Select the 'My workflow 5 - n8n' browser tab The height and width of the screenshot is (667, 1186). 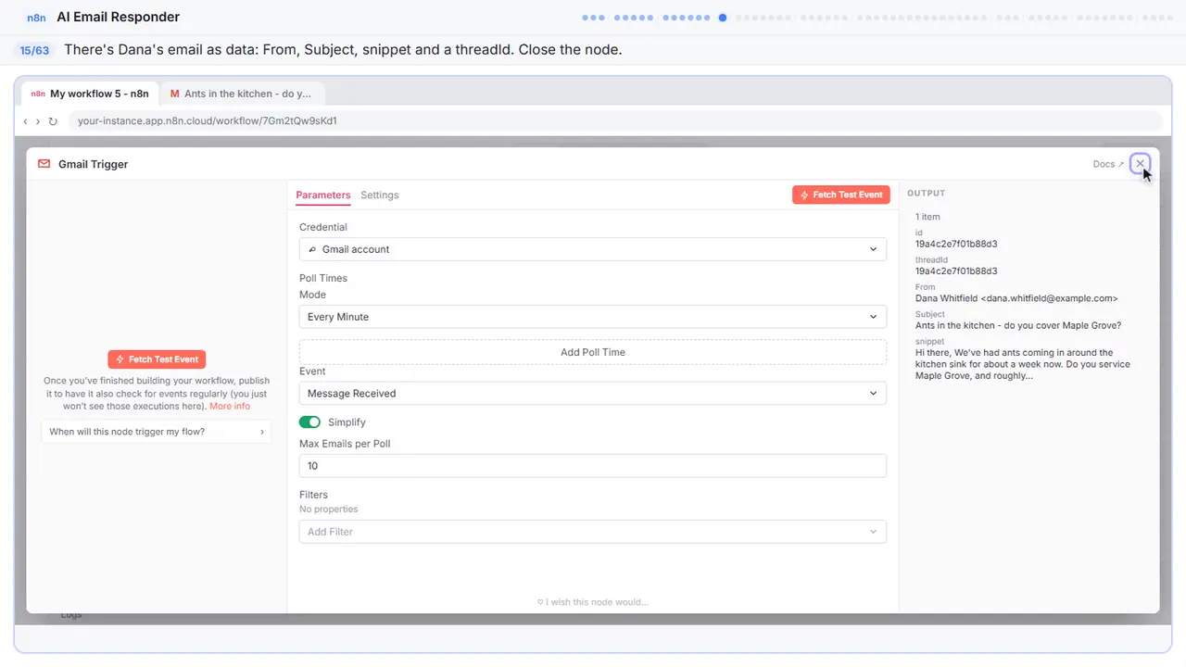point(92,94)
